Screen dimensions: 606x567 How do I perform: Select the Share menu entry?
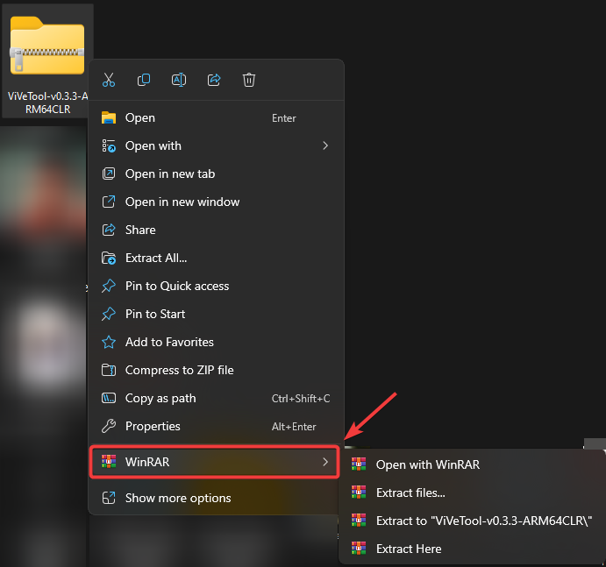click(x=216, y=230)
